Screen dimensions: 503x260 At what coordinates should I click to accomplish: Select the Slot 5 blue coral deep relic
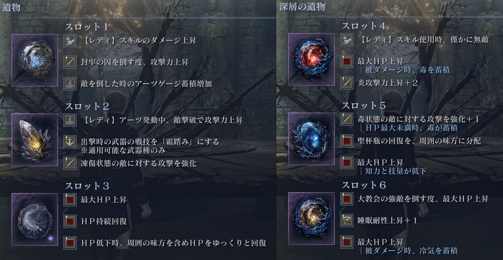311,139
